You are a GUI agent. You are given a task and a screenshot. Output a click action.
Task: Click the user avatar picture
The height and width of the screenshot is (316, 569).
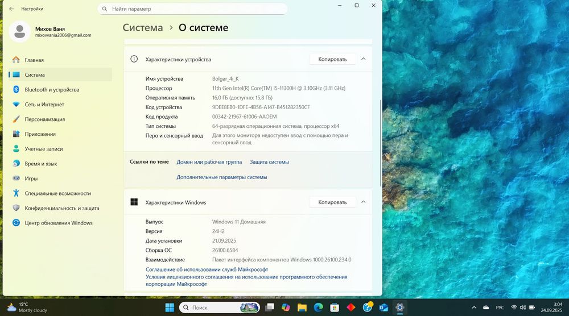click(19, 31)
